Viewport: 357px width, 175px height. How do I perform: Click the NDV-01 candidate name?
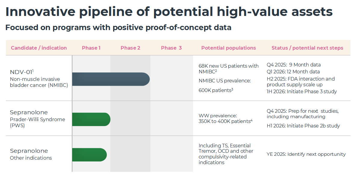(22, 72)
